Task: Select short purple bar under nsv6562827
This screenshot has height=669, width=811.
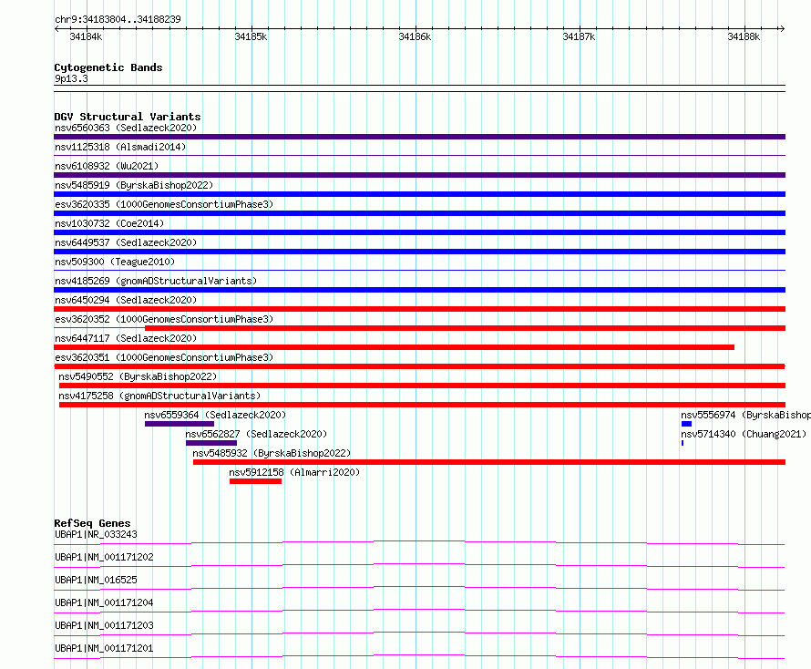Action: click(x=211, y=443)
